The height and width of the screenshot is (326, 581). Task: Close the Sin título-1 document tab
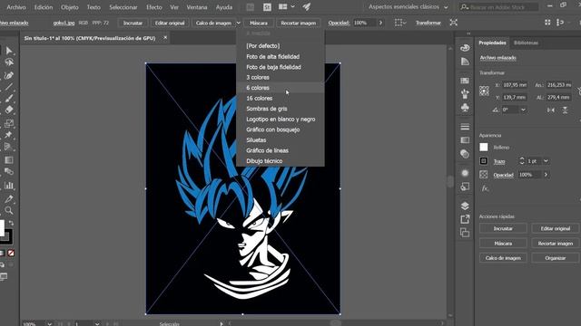(165, 37)
